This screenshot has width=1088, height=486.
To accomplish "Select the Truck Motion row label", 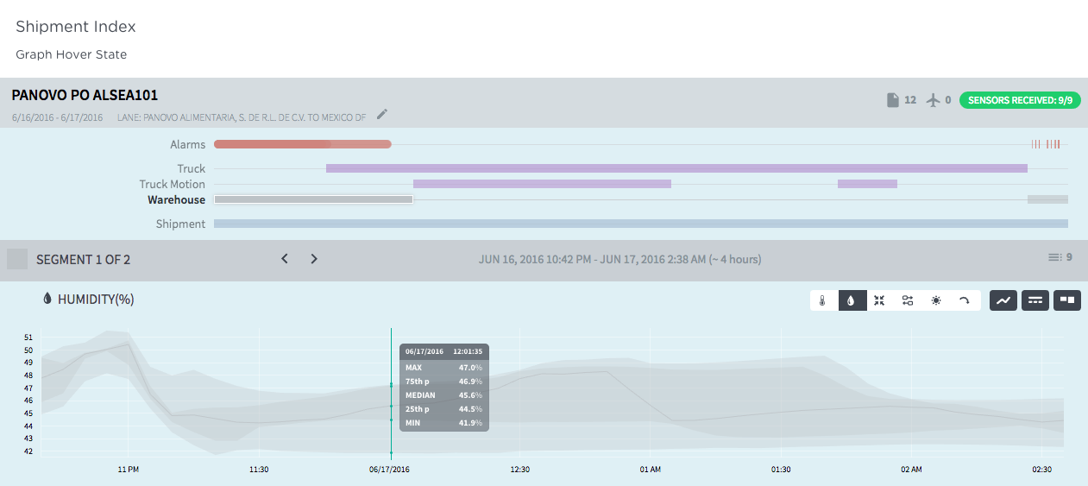I will click(x=173, y=184).
